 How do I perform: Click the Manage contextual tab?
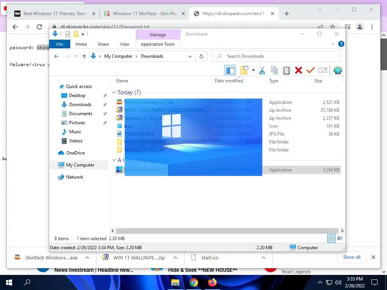tap(158, 35)
